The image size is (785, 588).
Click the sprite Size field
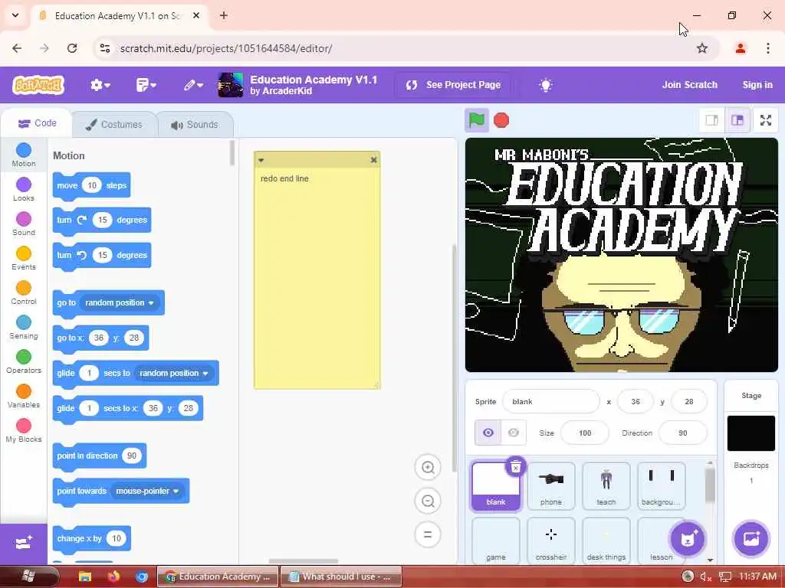point(585,433)
